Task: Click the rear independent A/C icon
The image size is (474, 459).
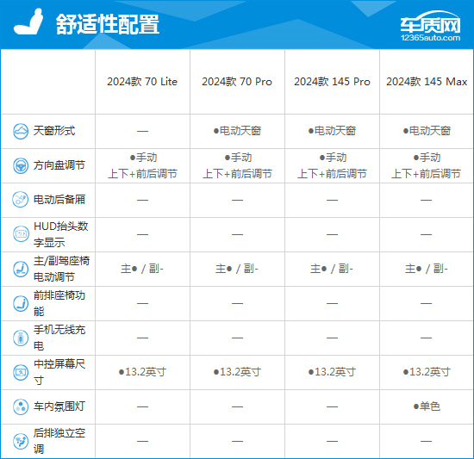Action: [21, 441]
